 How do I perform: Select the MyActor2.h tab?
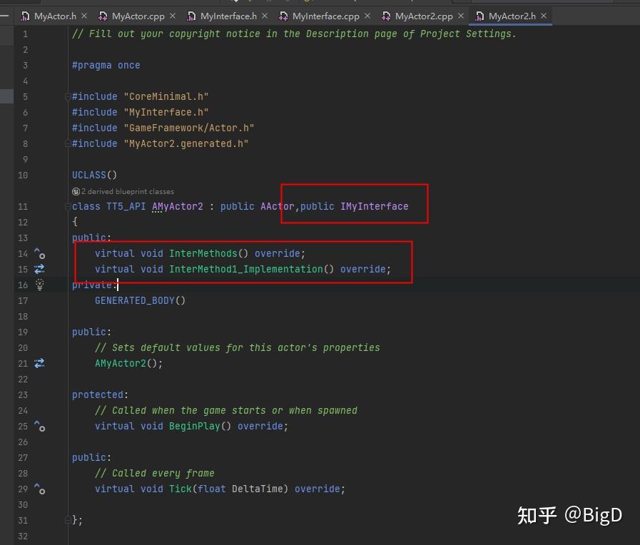[512, 16]
